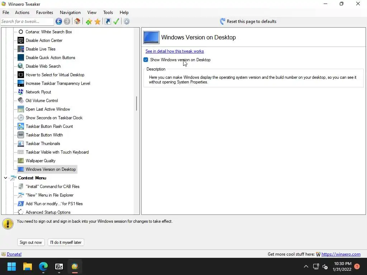Open the Tools menu
Viewport: 367px width, 275px height.
[x=108, y=13]
